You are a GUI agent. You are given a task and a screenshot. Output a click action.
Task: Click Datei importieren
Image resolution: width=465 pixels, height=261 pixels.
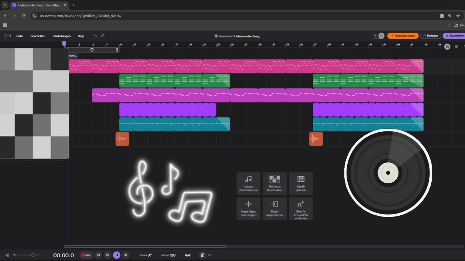click(x=275, y=209)
